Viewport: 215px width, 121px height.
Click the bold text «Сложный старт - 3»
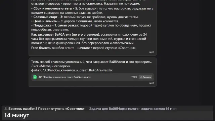coord(48,17)
